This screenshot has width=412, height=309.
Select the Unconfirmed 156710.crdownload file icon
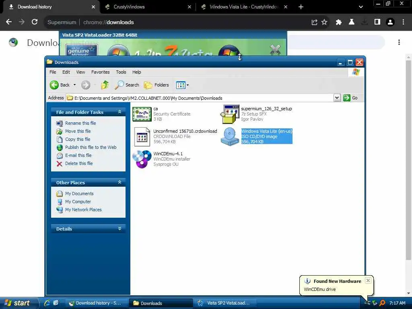[x=142, y=137]
